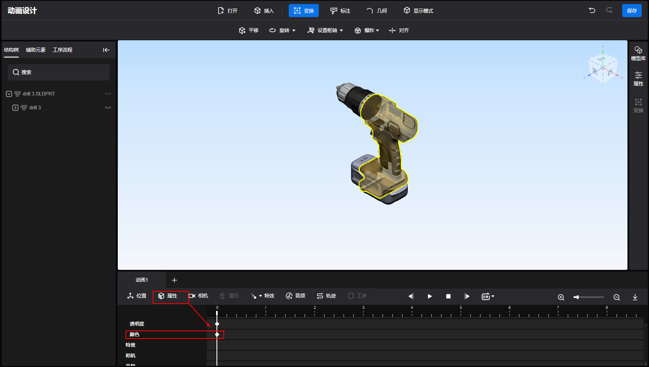Click the undo arrow icon
This screenshot has height=367, width=649.
point(592,11)
